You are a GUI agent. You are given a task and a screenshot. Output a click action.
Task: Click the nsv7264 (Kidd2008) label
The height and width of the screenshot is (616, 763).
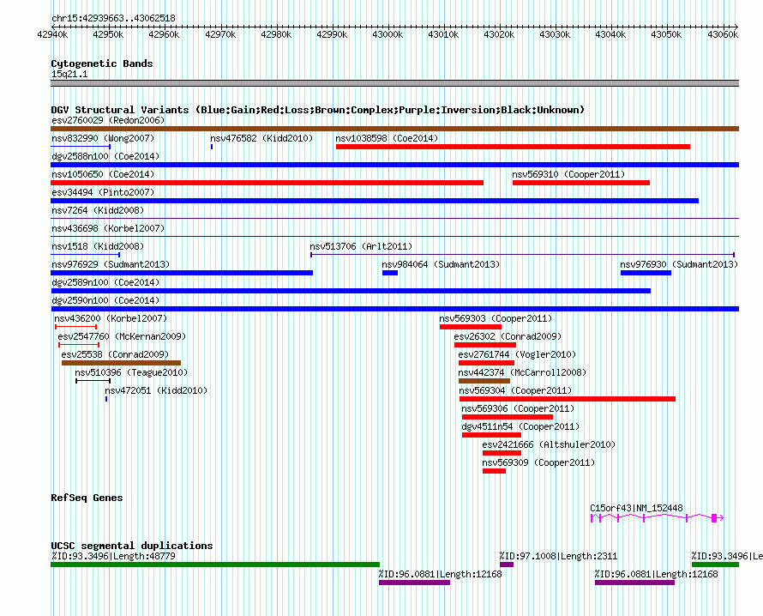coord(98,210)
